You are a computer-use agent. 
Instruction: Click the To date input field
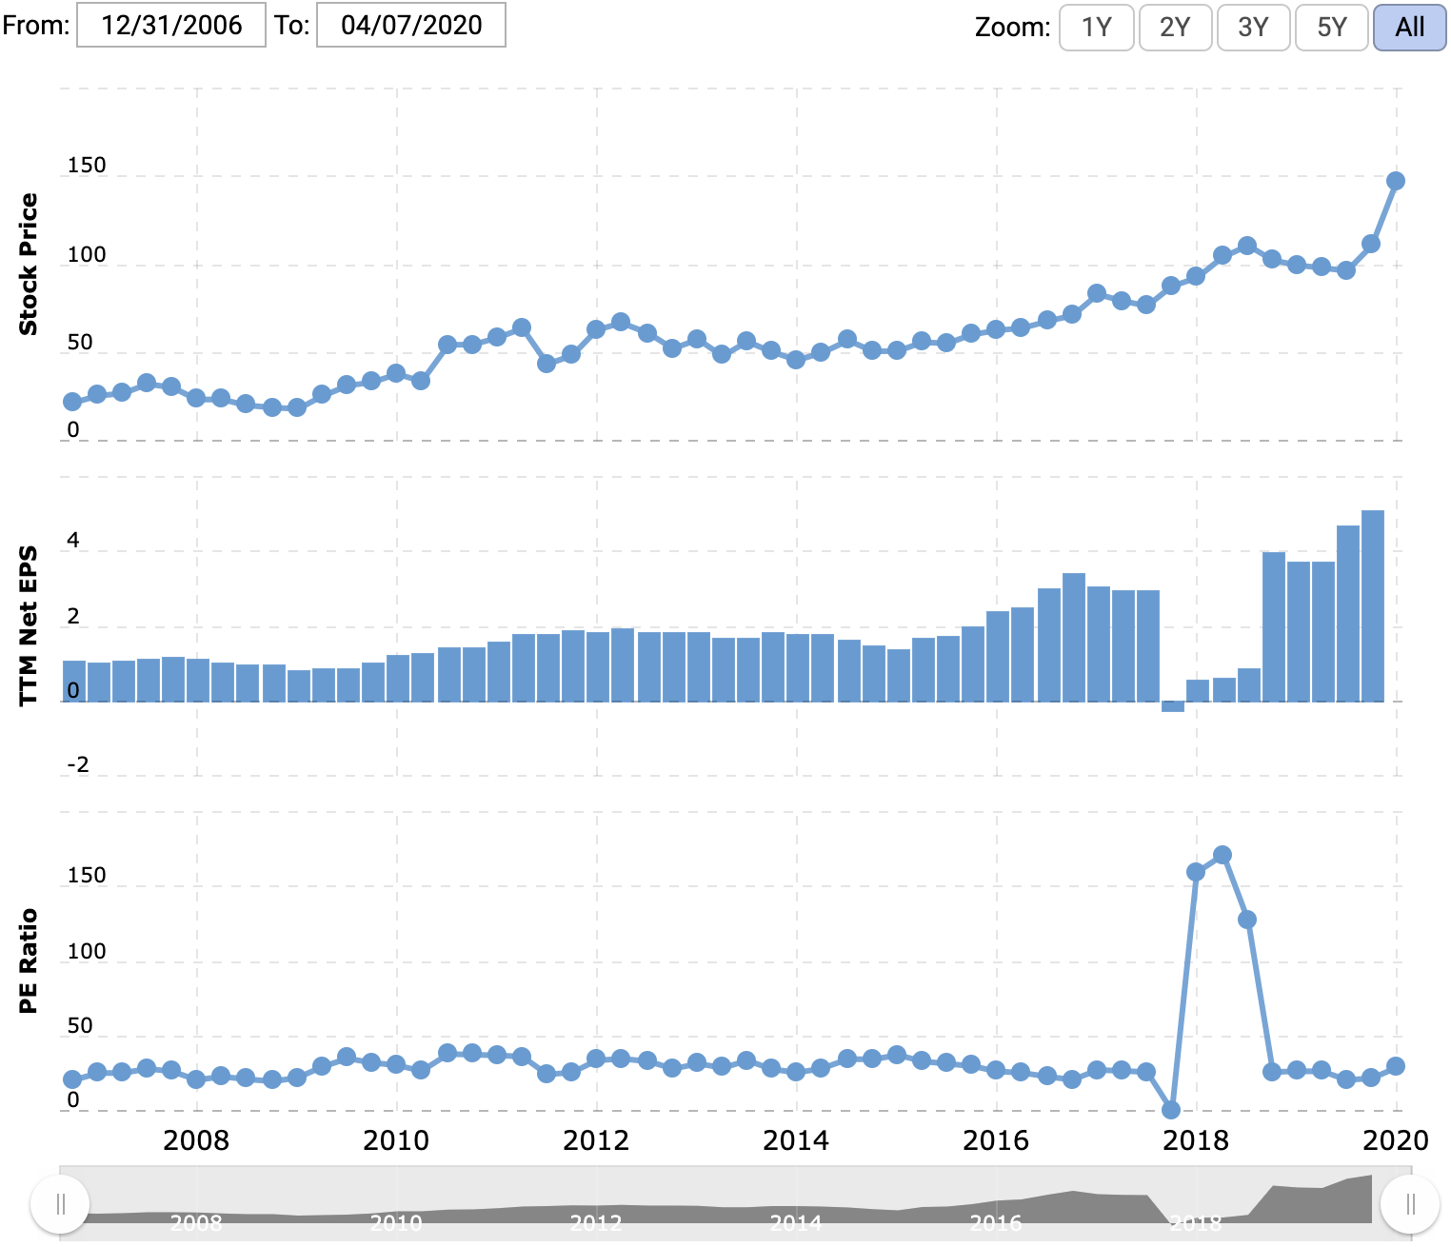point(410,25)
